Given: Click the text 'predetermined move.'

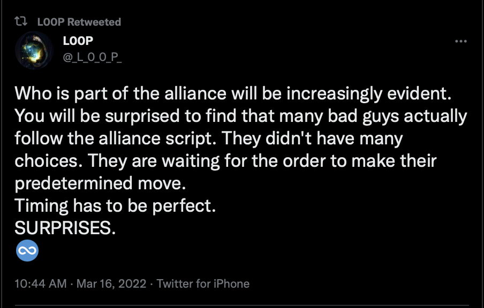Looking at the screenshot, I should point(100,183).
